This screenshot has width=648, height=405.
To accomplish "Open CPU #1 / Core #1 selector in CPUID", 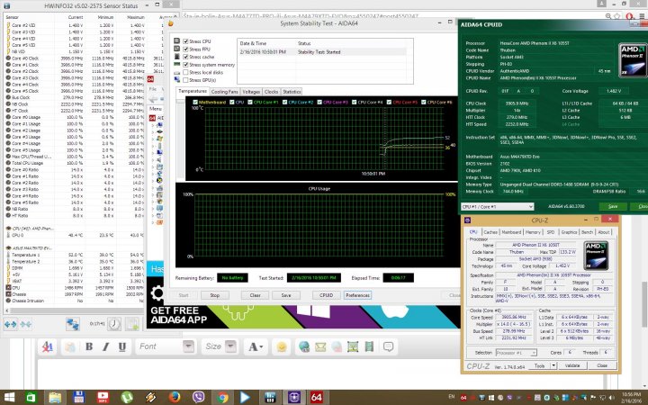I will click(497, 207).
